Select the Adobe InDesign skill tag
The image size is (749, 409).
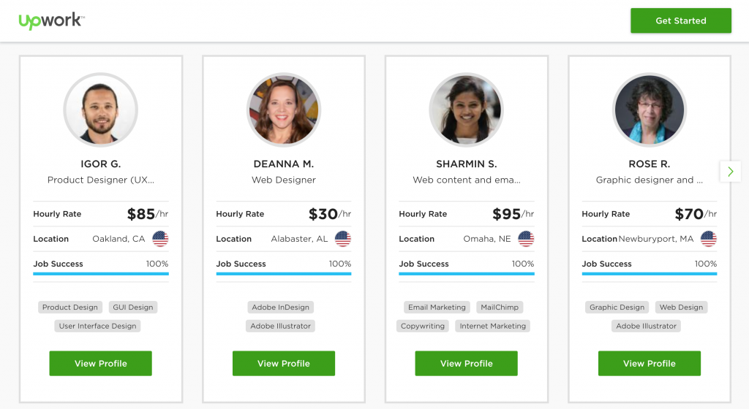[x=281, y=307]
